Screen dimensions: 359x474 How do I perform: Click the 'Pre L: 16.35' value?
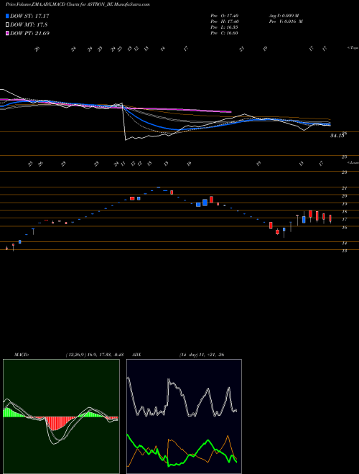pyautogui.click(x=225, y=27)
